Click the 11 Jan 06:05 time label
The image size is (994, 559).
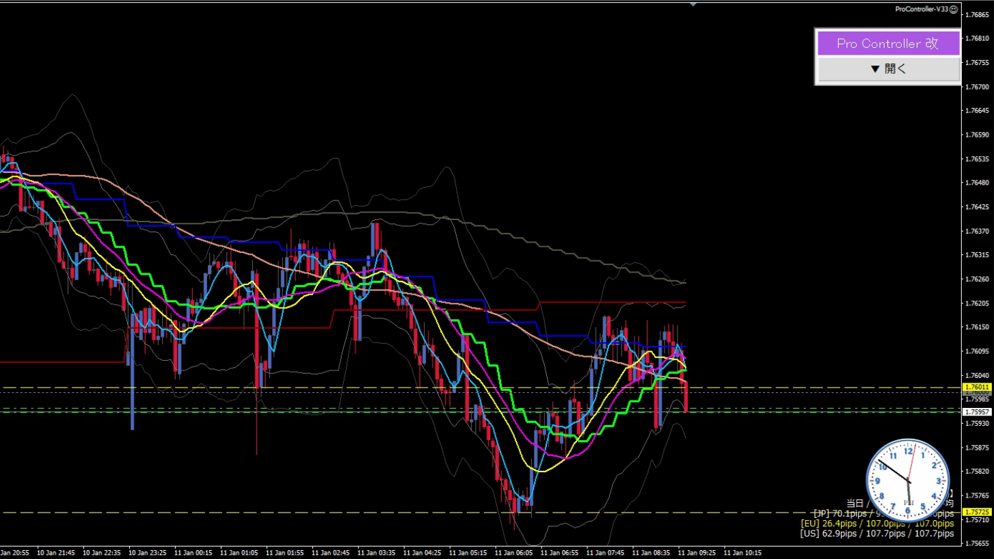click(x=513, y=552)
